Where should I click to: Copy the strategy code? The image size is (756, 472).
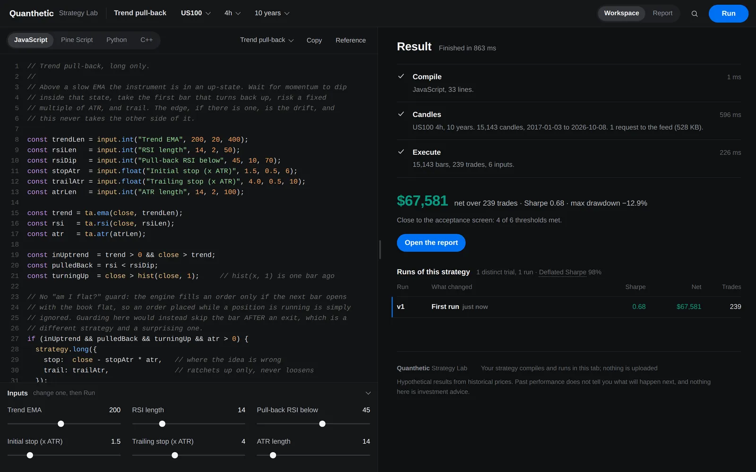pos(314,40)
